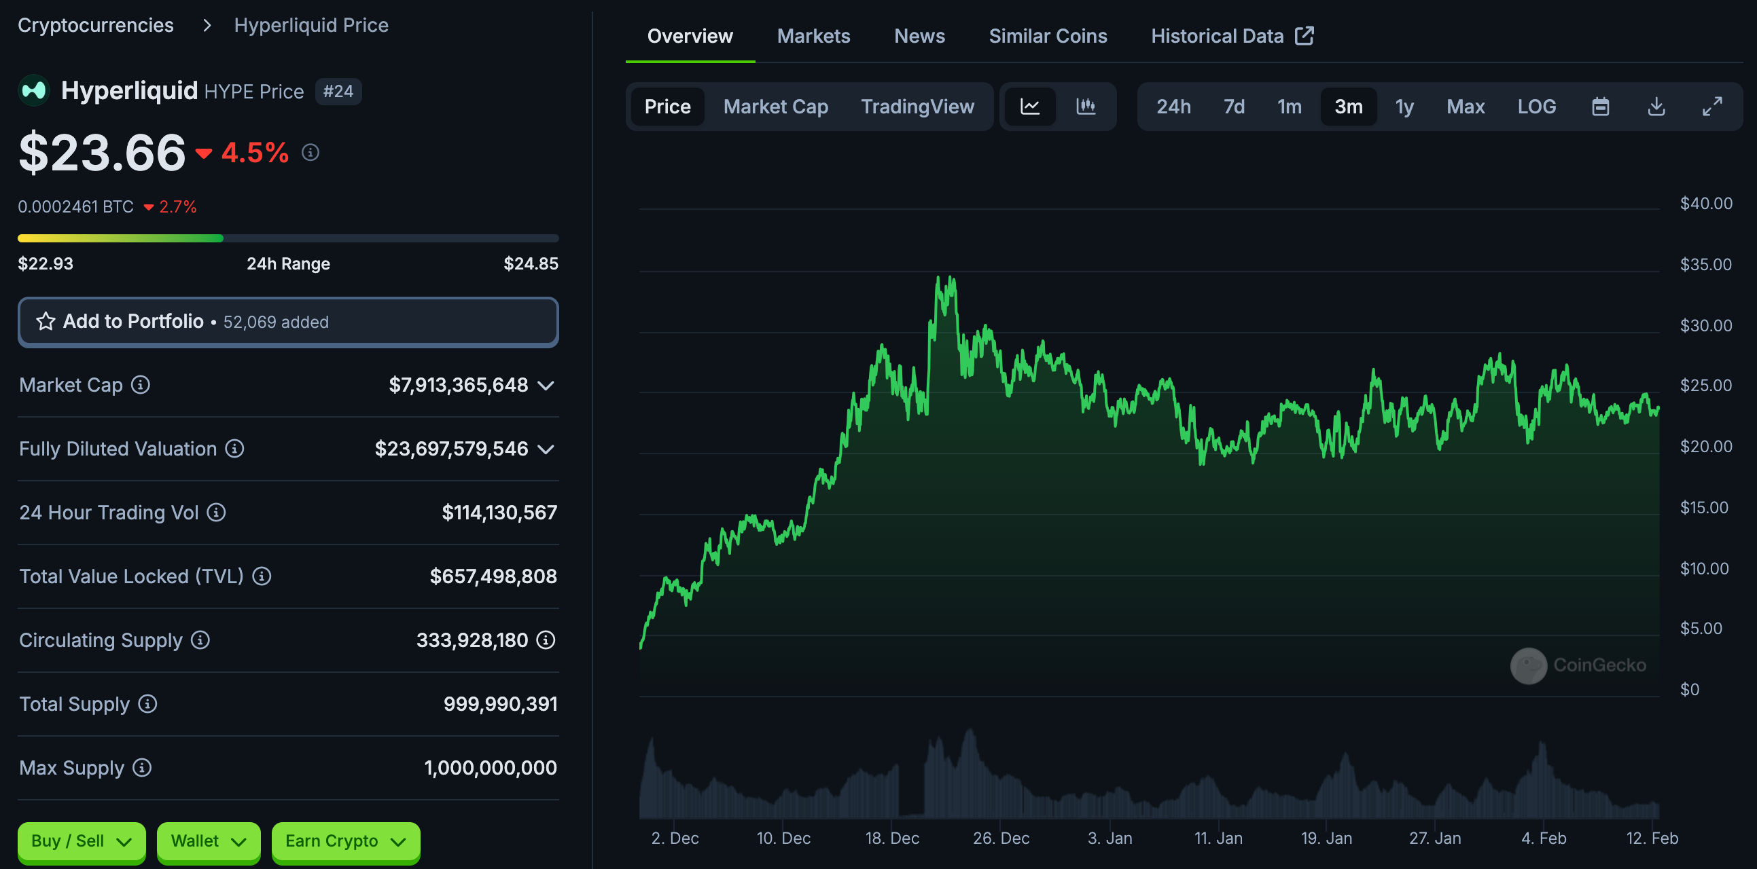Expand the chart to fullscreen
This screenshot has height=869, width=1757.
click(1712, 107)
